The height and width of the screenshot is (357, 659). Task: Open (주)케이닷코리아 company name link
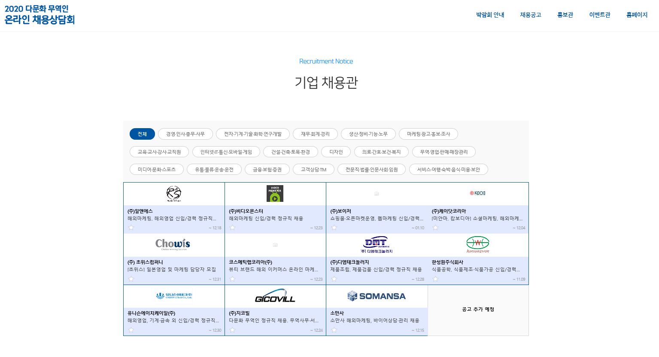click(x=449, y=211)
